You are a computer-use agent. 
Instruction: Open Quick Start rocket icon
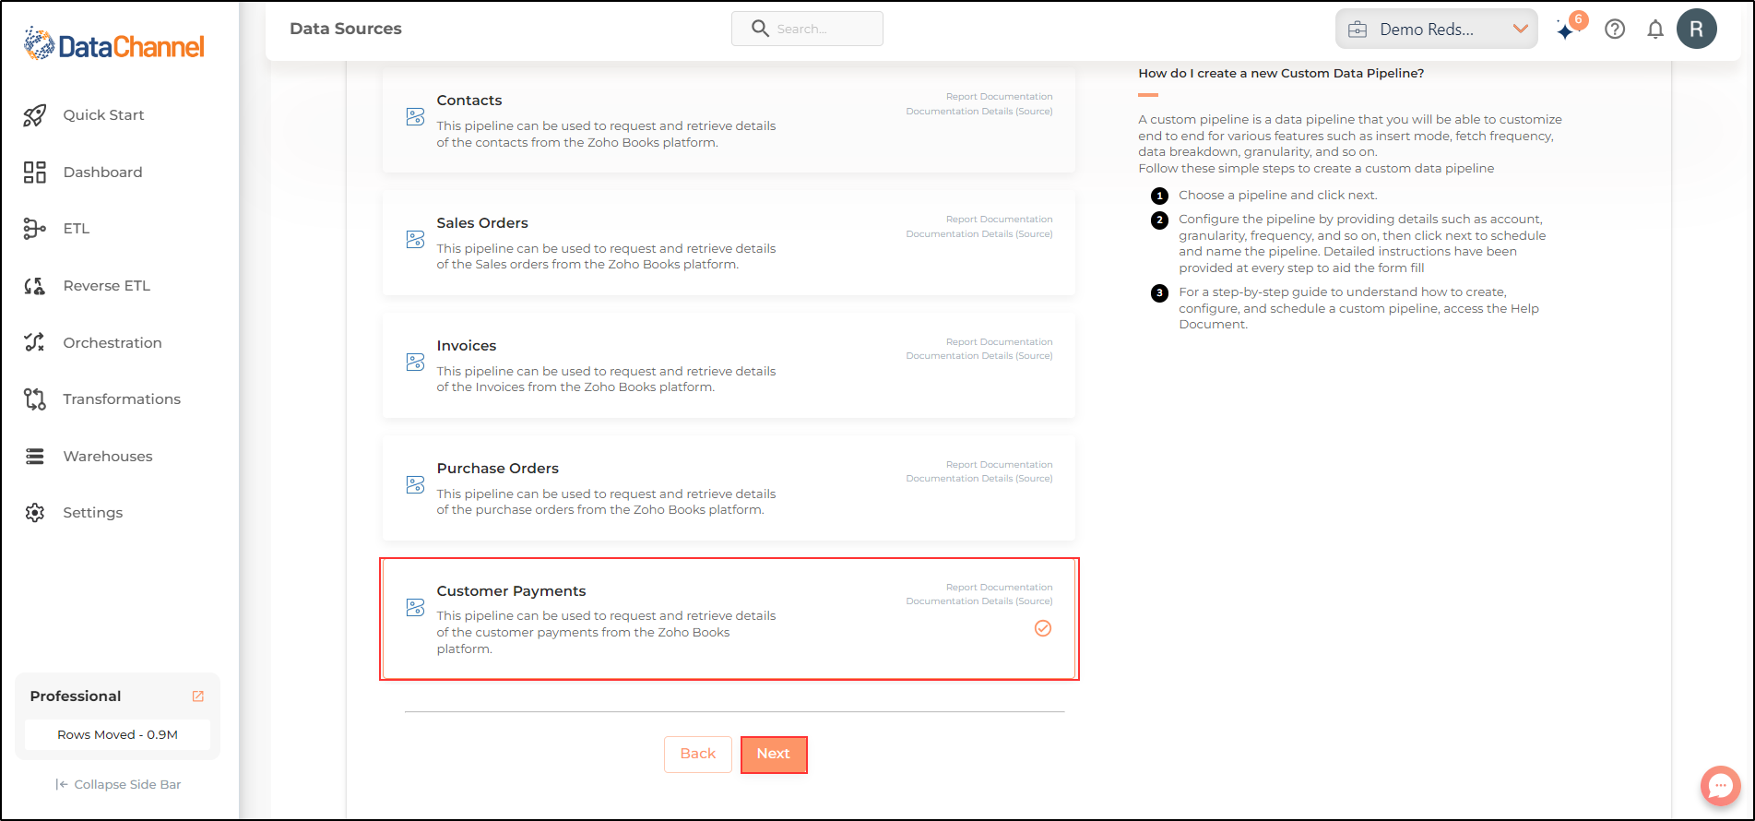pyautogui.click(x=35, y=115)
